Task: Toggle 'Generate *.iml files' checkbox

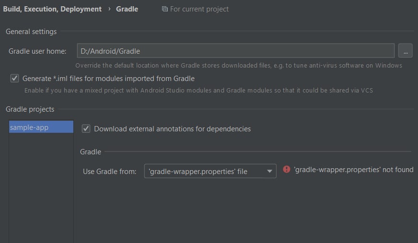Action: coord(14,78)
